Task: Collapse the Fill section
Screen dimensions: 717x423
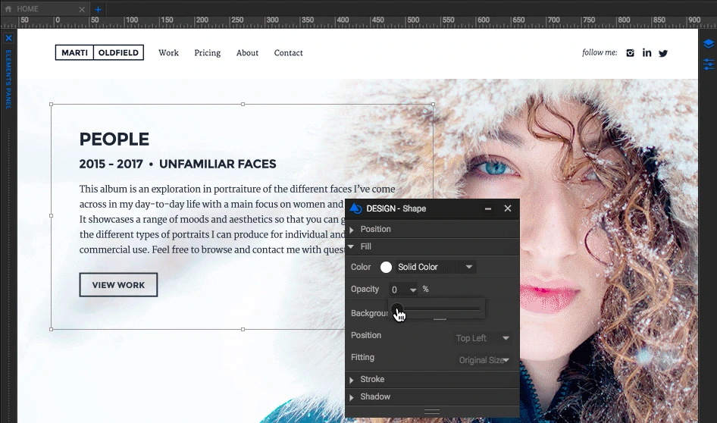Action: tap(365, 246)
